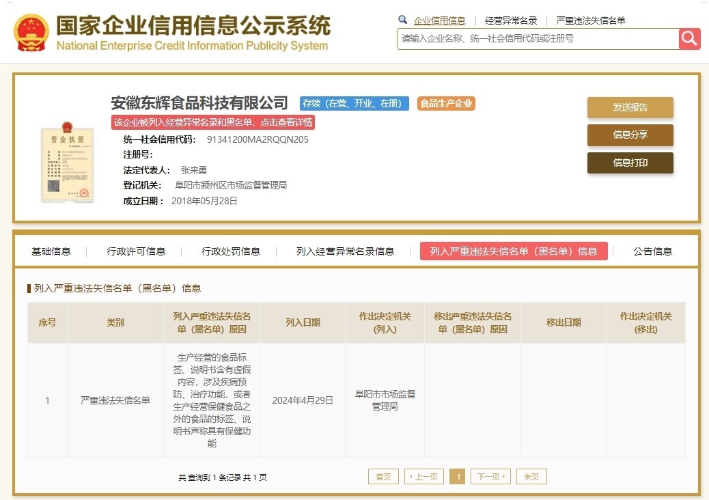
Task: Click the 注册号 label
Action: pyautogui.click(x=138, y=154)
